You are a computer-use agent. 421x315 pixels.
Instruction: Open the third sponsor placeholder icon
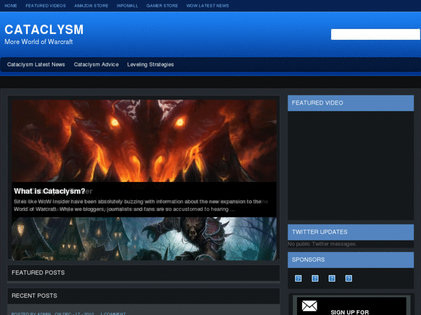tap(332, 278)
